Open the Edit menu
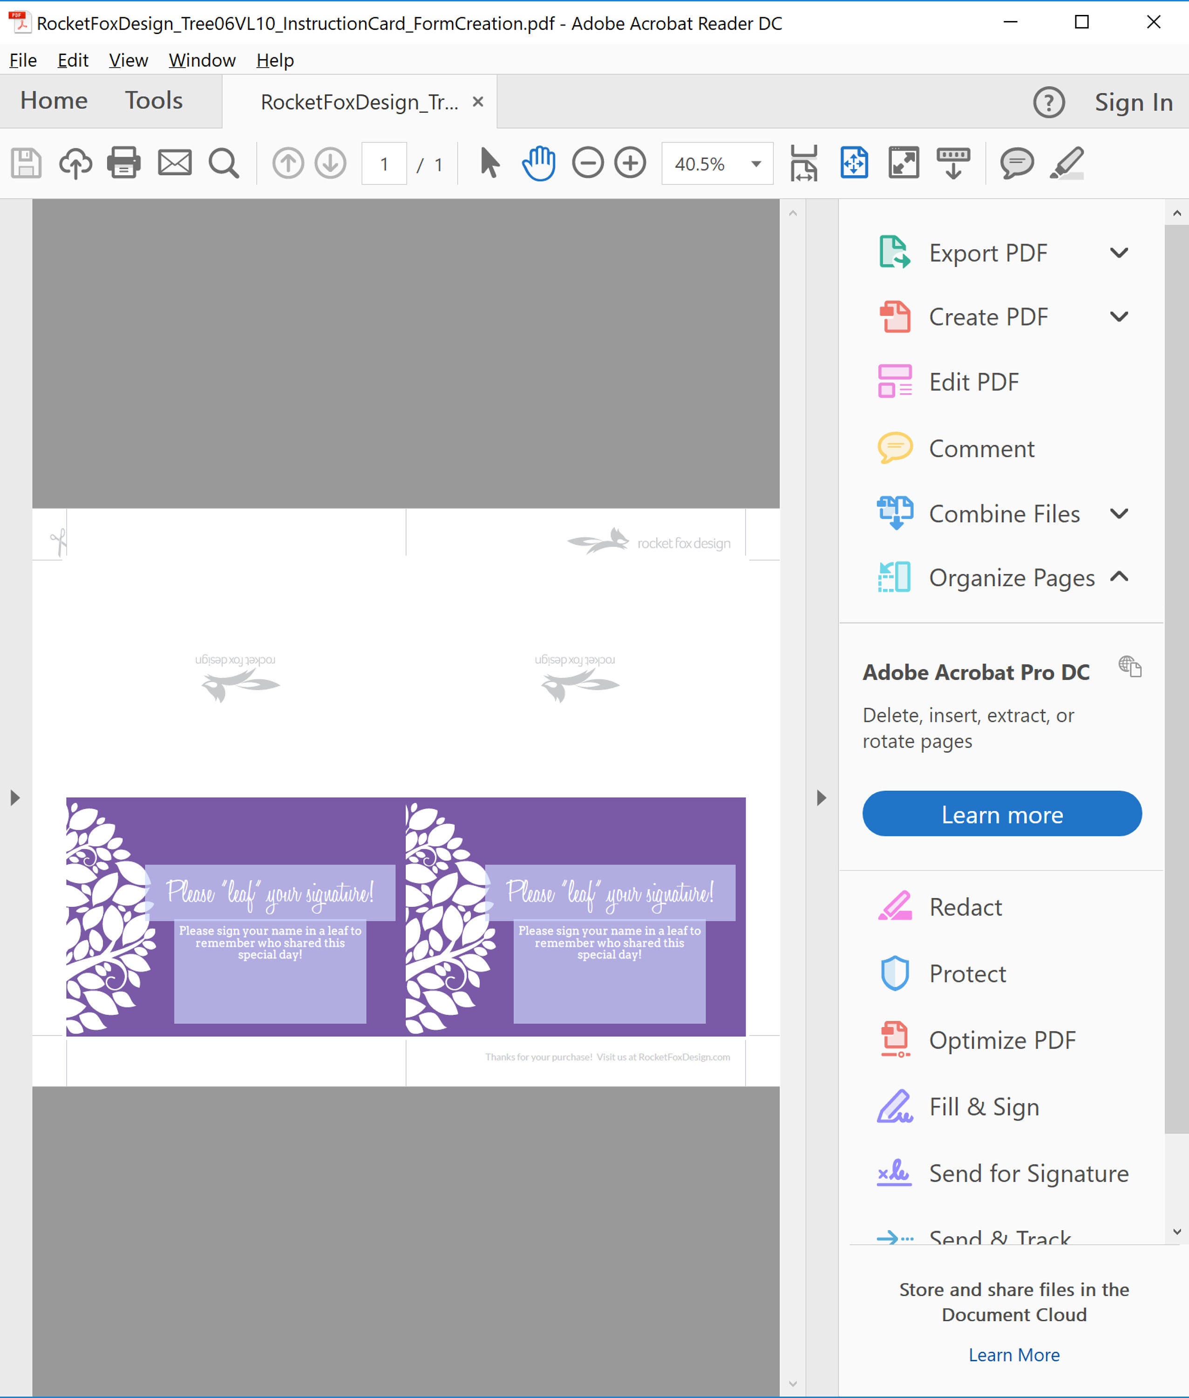The width and height of the screenshot is (1189, 1398). 73,60
